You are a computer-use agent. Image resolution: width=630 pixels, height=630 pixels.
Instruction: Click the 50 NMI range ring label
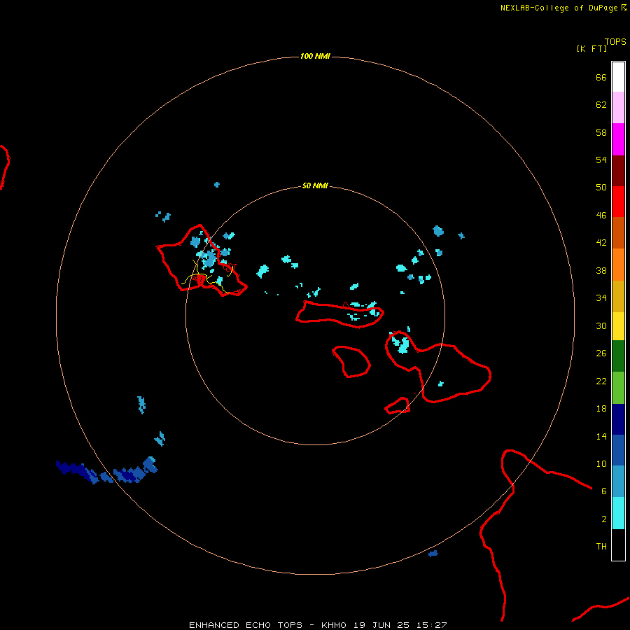(x=315, y=185)
